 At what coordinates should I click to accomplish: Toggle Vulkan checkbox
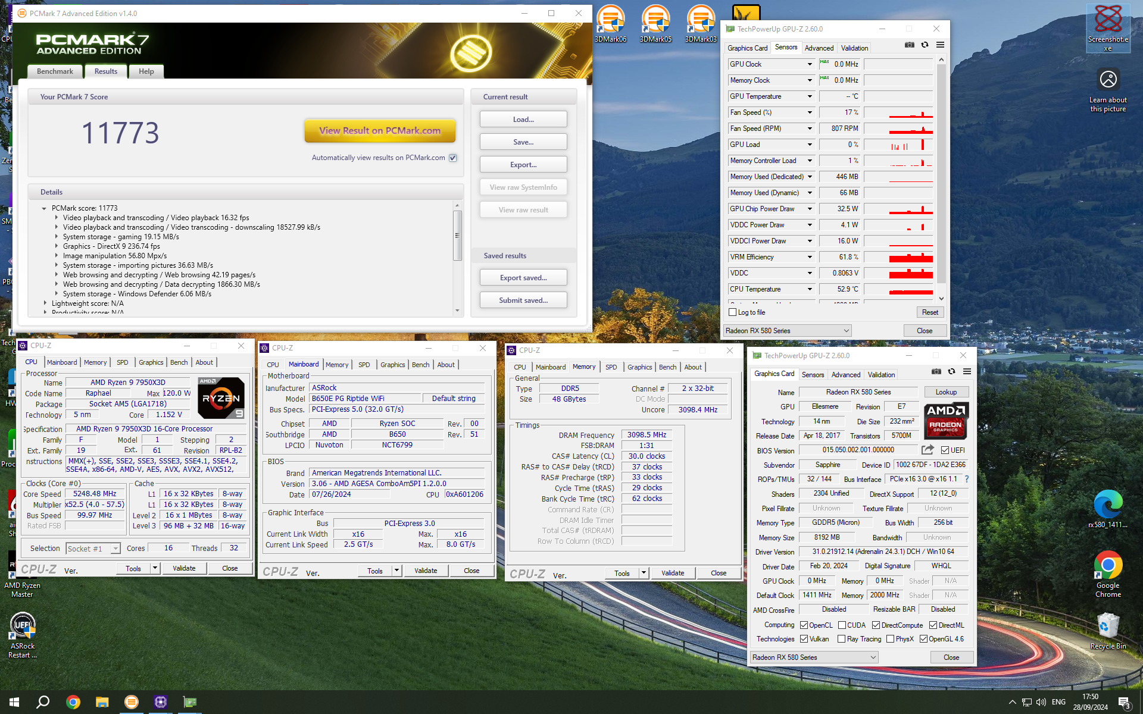click(x=804, y=638)
